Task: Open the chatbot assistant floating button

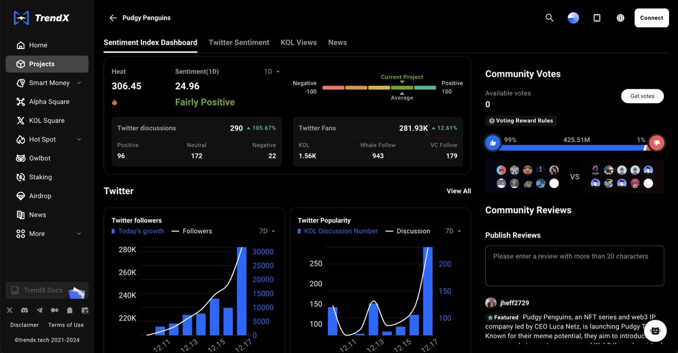Action: (655, 331)
